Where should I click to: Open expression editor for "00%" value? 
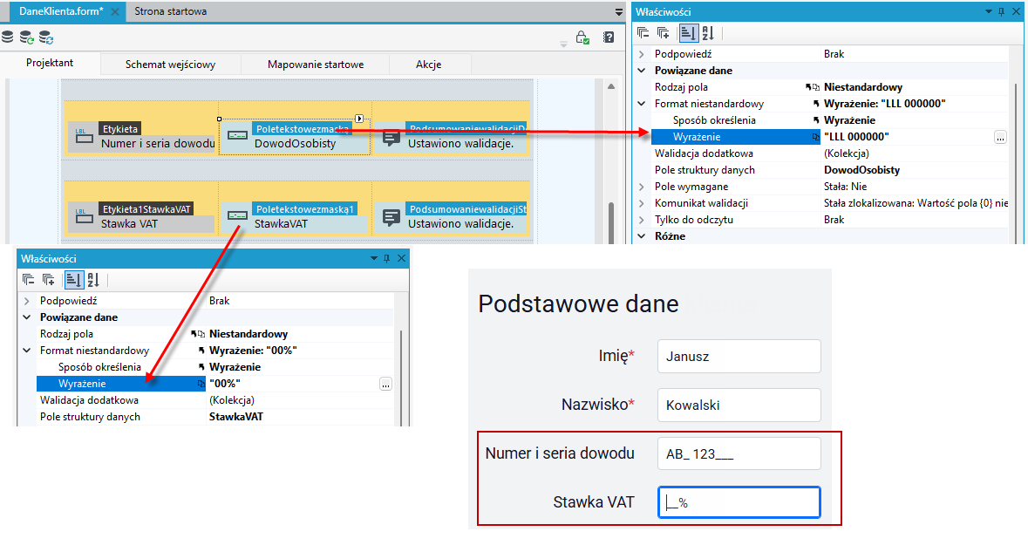(x=385, y=385)
